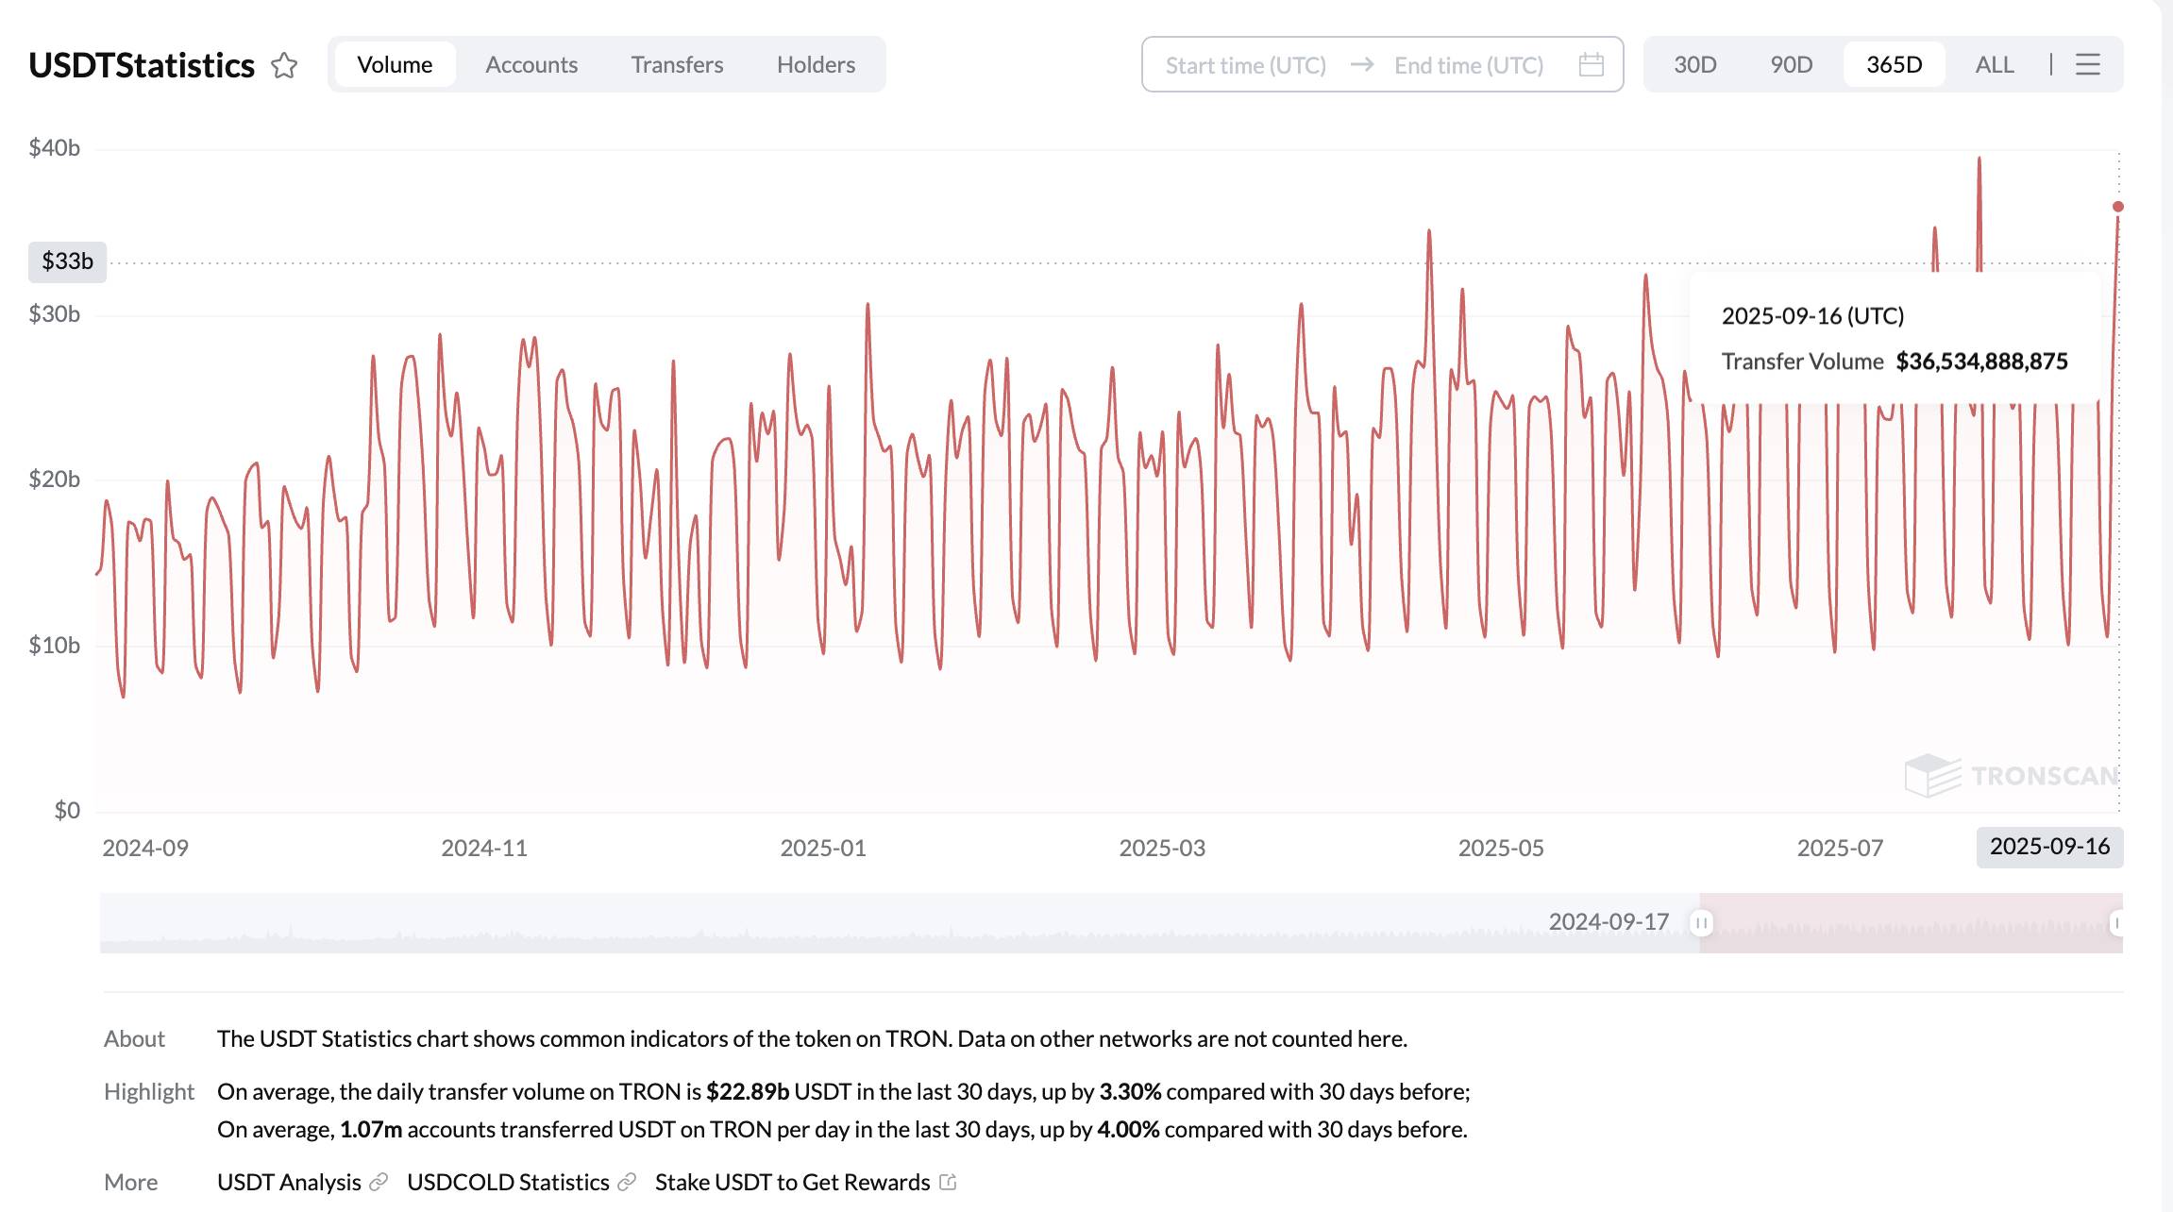Open the USDT Analysis link
Viewport: 2173px width, 1212px height.
pyautogui.click(x=289, y=1182)
